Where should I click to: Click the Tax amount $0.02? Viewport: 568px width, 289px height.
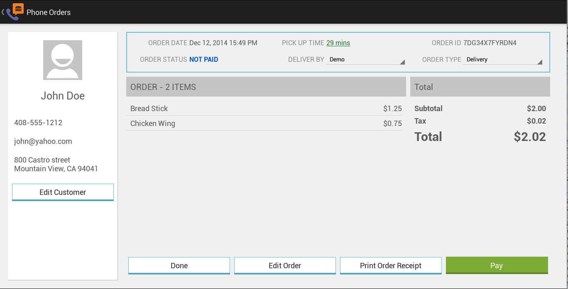pos(536,121)
